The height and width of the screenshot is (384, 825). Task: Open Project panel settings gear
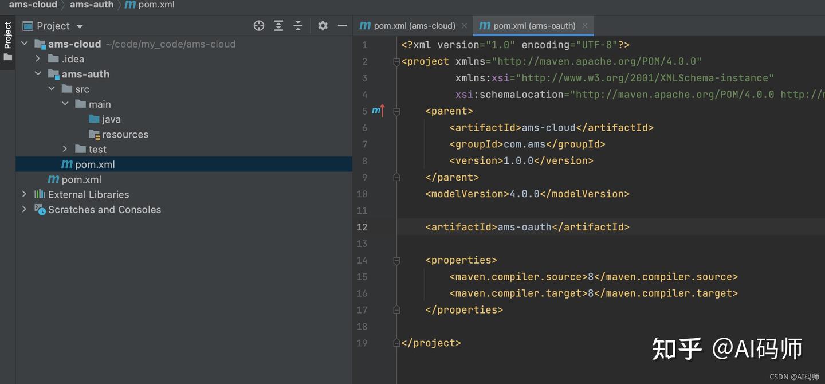click(x=323, y=26)
